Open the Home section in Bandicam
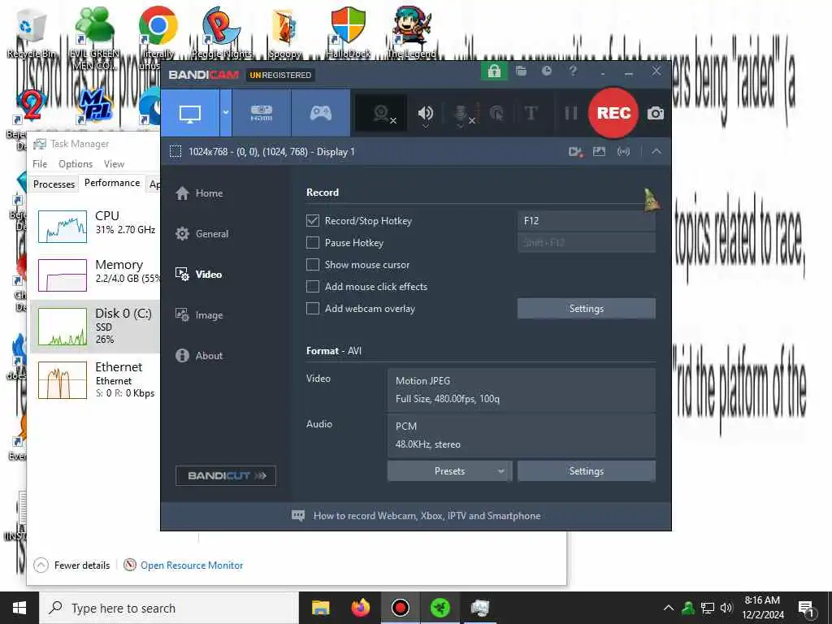Viewport: 832px width, 624px height. [199, 193]
